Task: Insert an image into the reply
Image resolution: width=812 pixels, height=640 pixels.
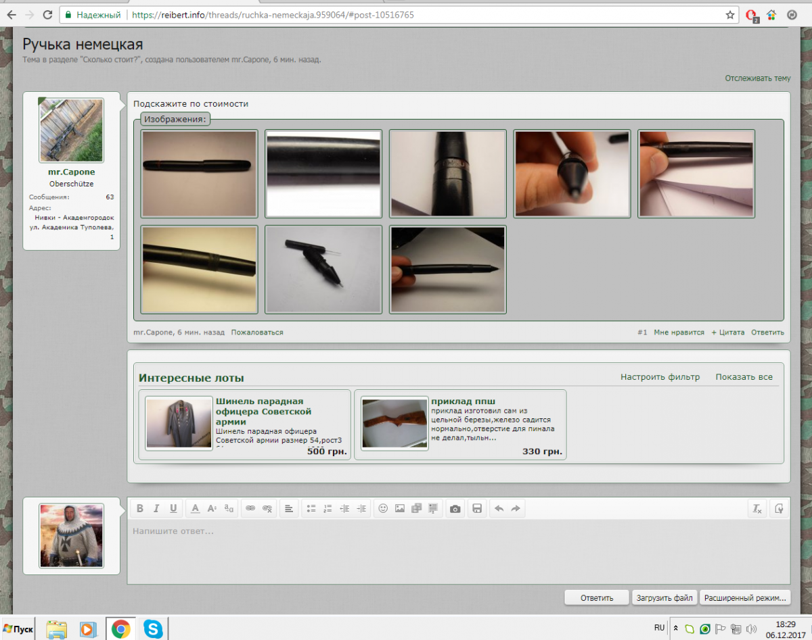Action: (x=400, y=508)
